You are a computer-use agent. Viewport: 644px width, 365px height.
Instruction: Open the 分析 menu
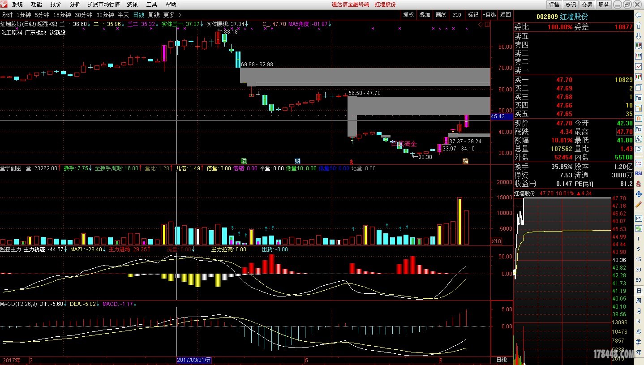(x=75, y=4)
